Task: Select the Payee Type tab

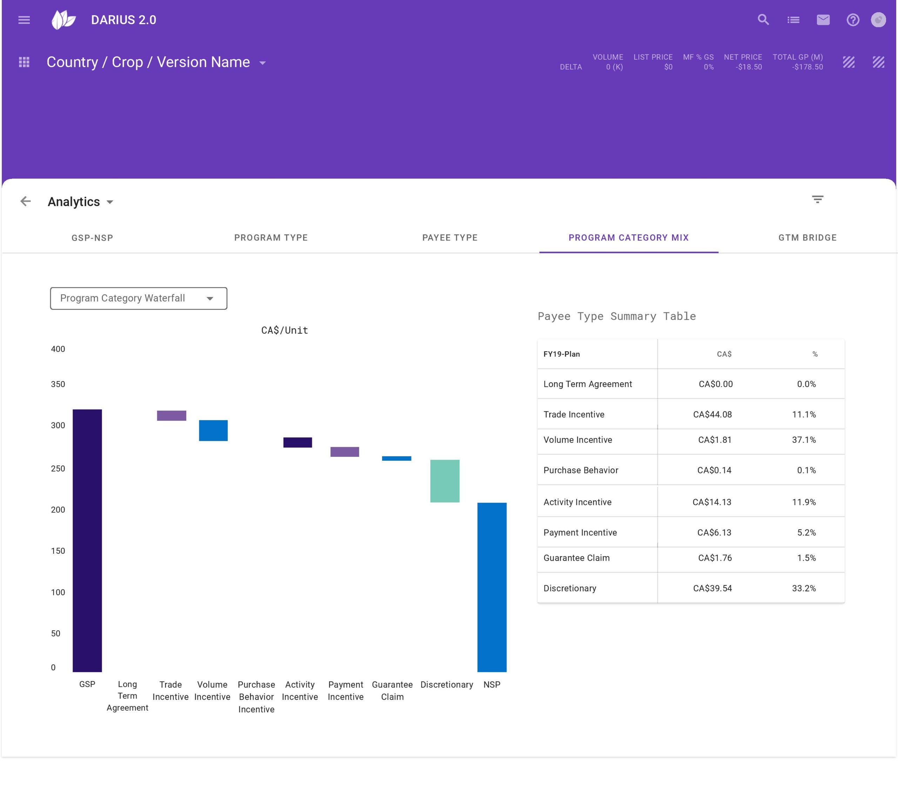Action: (449, 238)
